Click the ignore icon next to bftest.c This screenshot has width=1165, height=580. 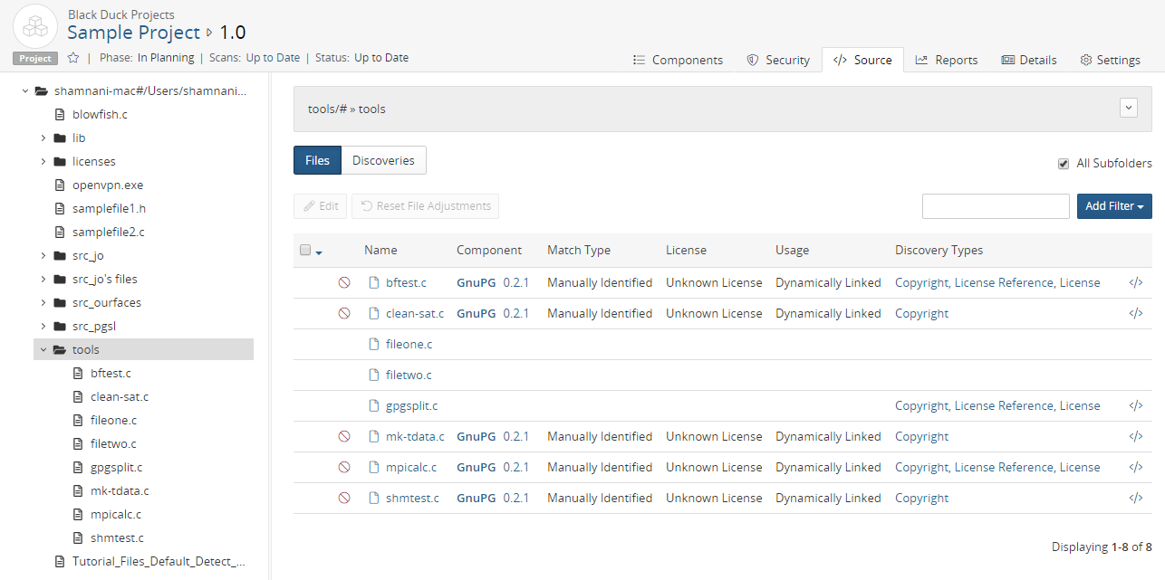tap(344, 283)
